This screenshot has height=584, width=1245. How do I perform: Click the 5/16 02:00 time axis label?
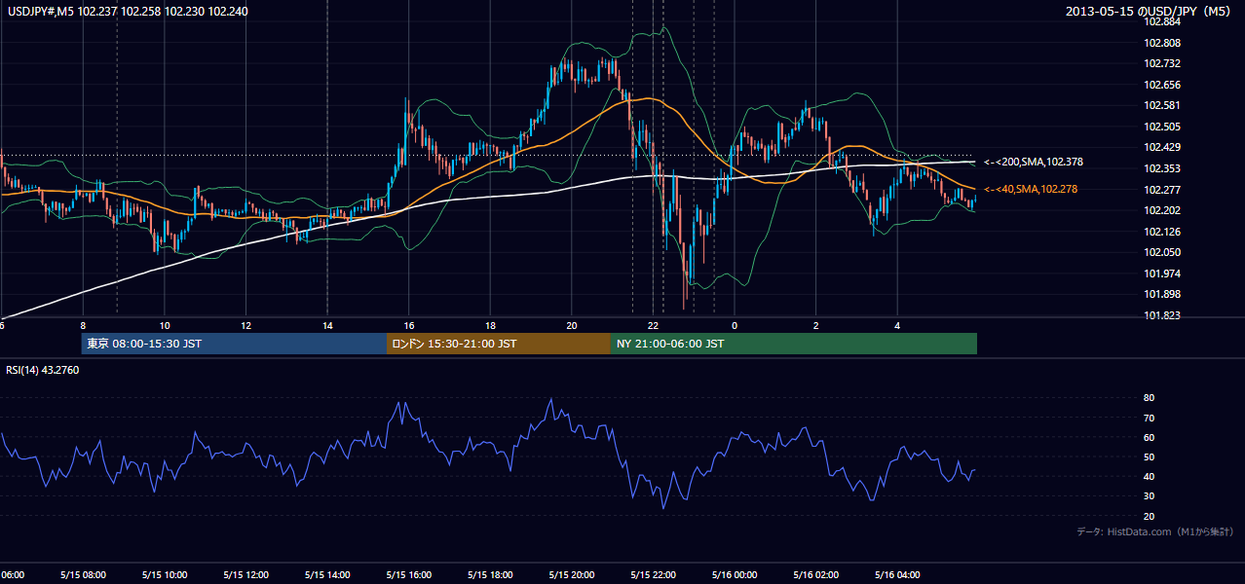pyautogui.click(x=816, y=574)
